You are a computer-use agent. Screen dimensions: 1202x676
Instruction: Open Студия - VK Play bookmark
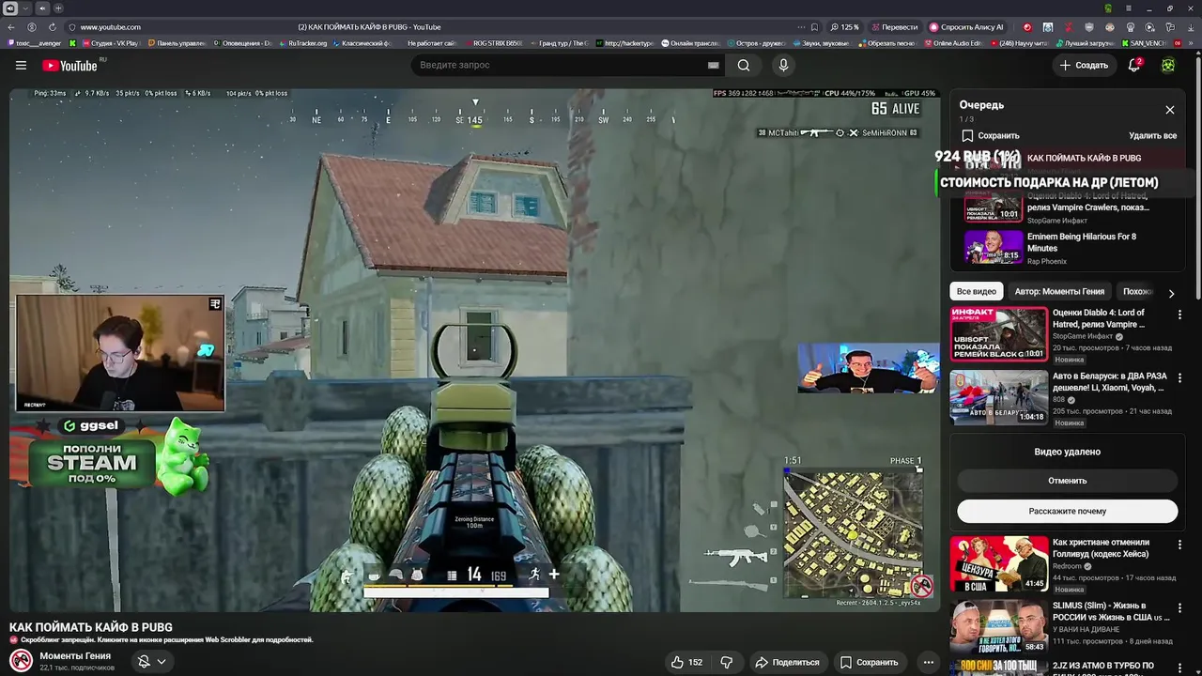(x=110, y=43)
